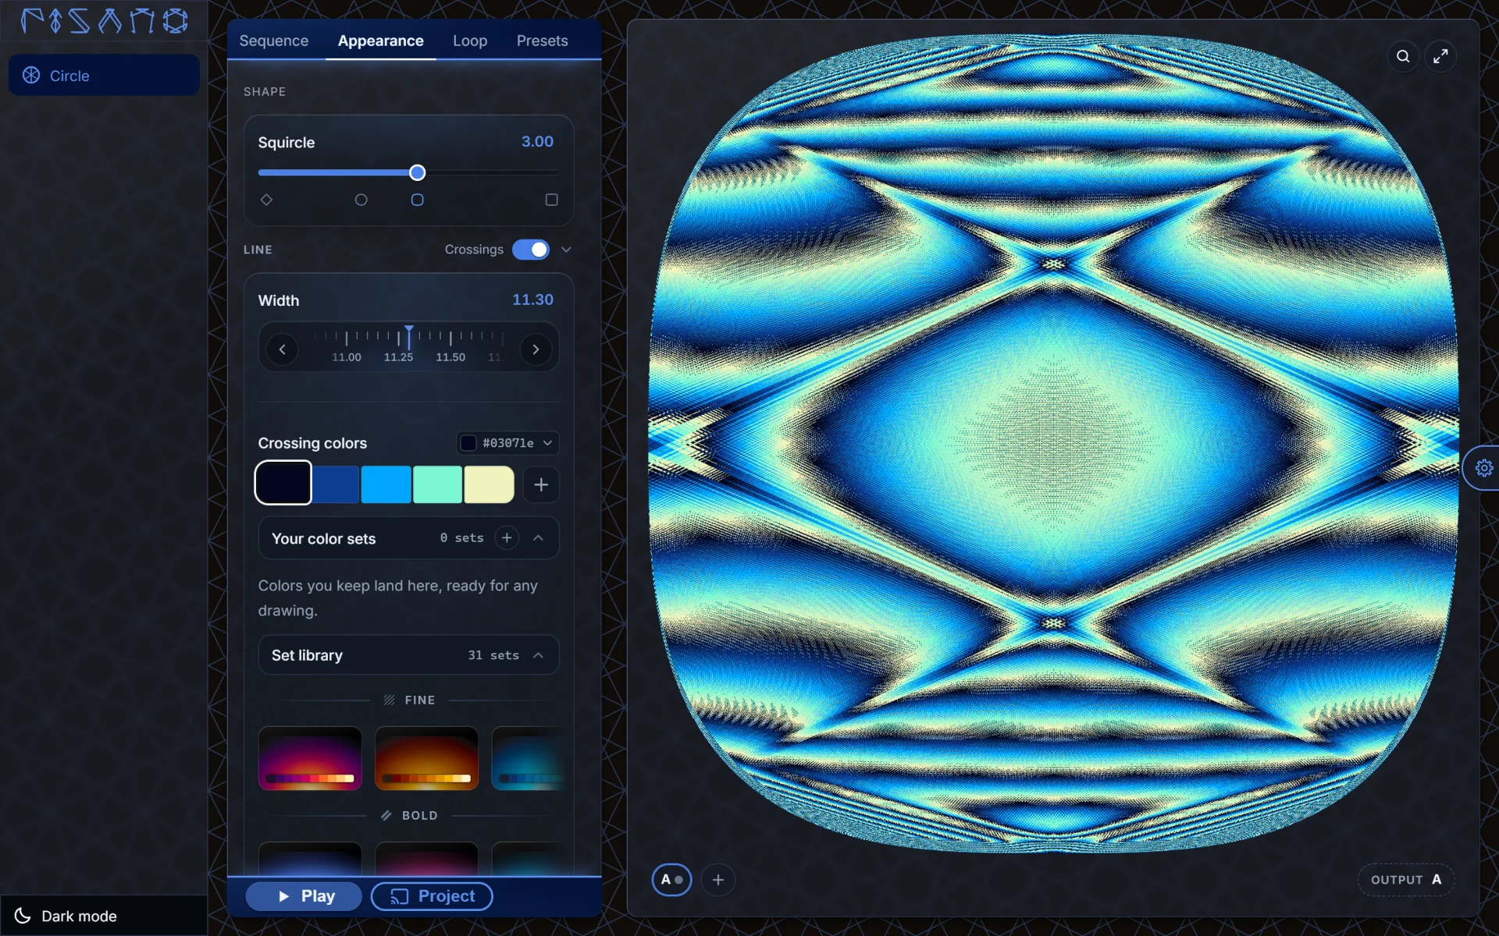
Task: Open fullscreen with the expand arrows icon
Action: pyautogui.click(x=1440, y=56)
